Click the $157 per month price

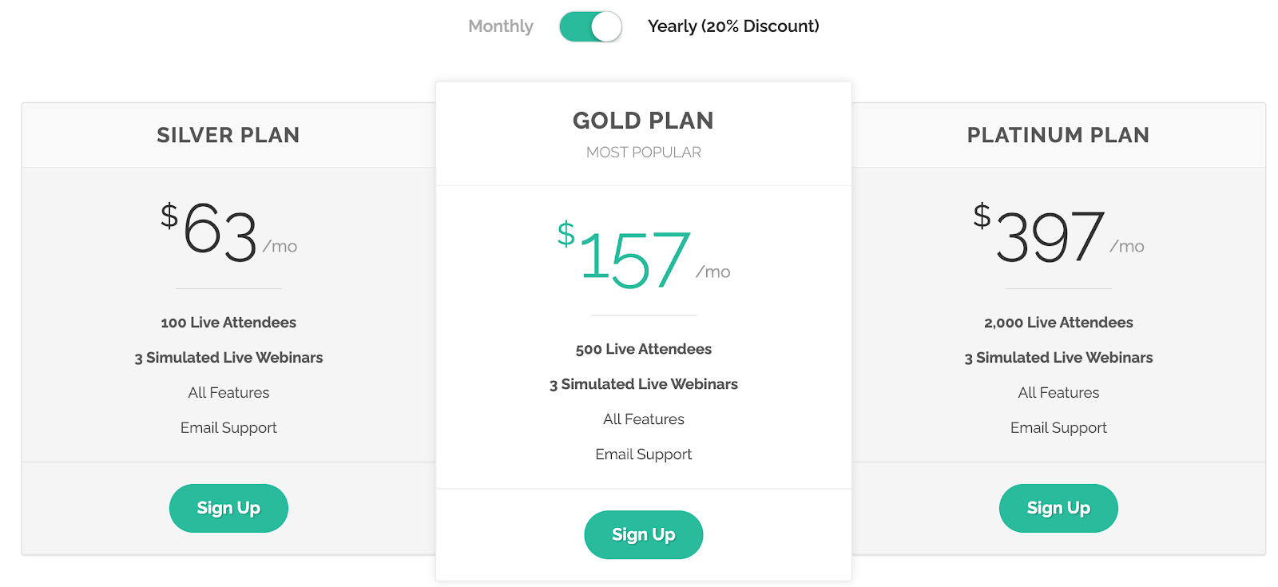pos(644,257)
